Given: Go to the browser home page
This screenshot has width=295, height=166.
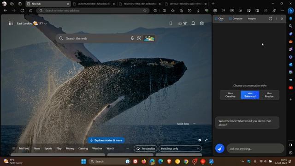Looking at the screenshot, I should 31,11.
